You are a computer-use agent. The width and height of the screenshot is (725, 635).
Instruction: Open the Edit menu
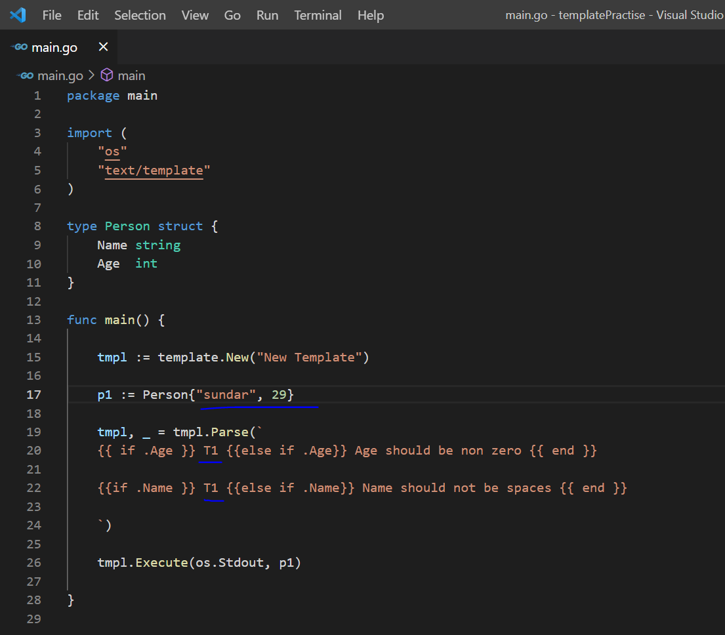[x=87, y=15]
